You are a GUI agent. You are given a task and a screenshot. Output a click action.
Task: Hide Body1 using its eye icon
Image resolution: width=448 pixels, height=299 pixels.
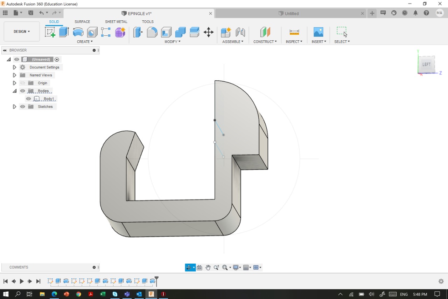point(29,99)
